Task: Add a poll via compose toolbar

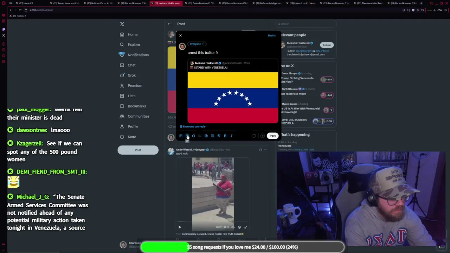Action: click(200, 136)
